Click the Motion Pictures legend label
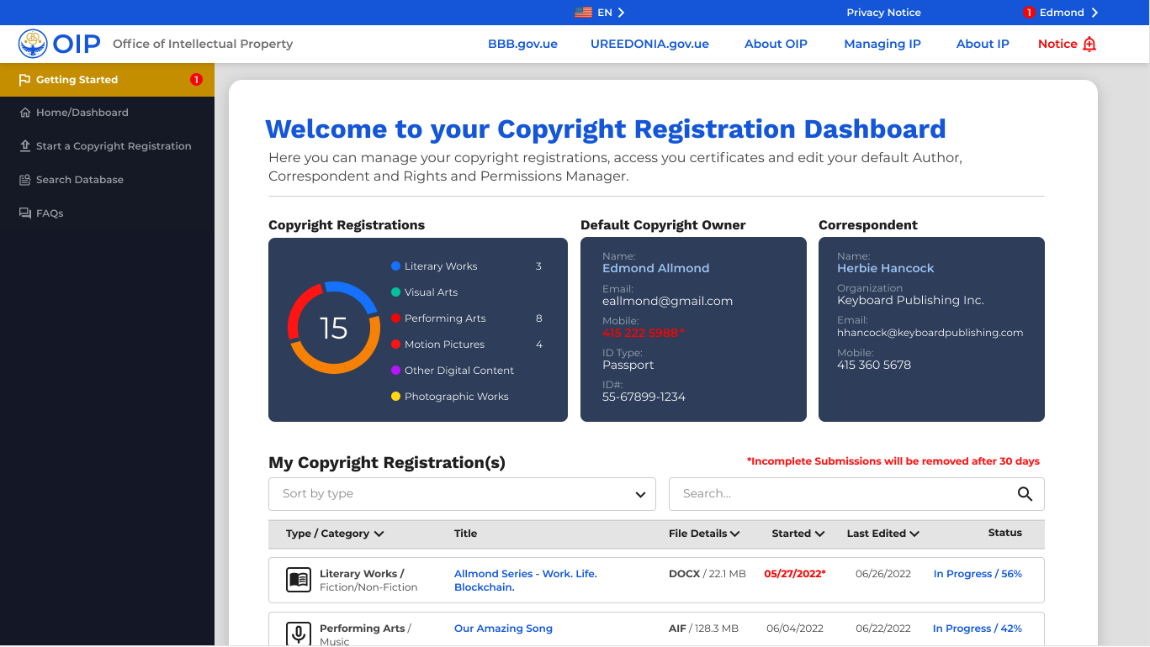Image resolution: width=1150 pixels, height=647 pixels. pos(444,345)
